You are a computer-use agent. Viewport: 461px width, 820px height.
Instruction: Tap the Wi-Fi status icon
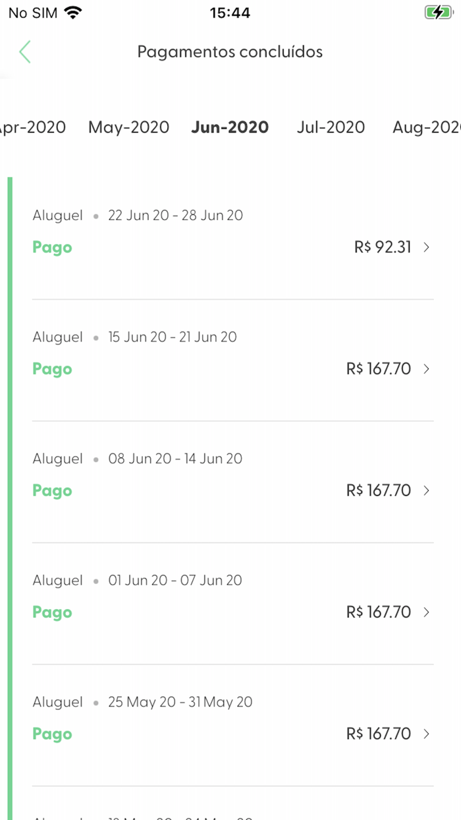[74, 13]
